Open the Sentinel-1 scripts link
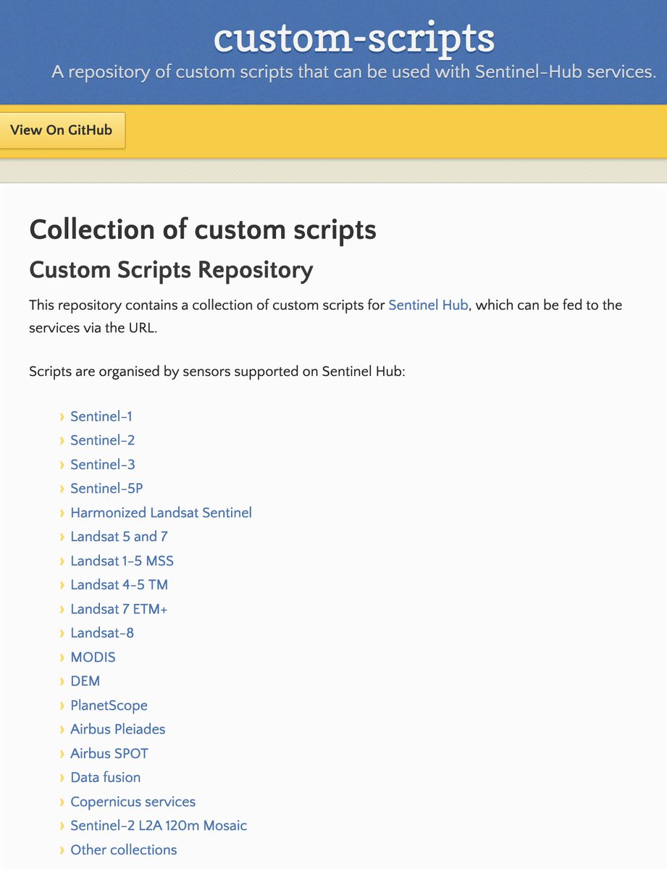 tap(101, 416)
